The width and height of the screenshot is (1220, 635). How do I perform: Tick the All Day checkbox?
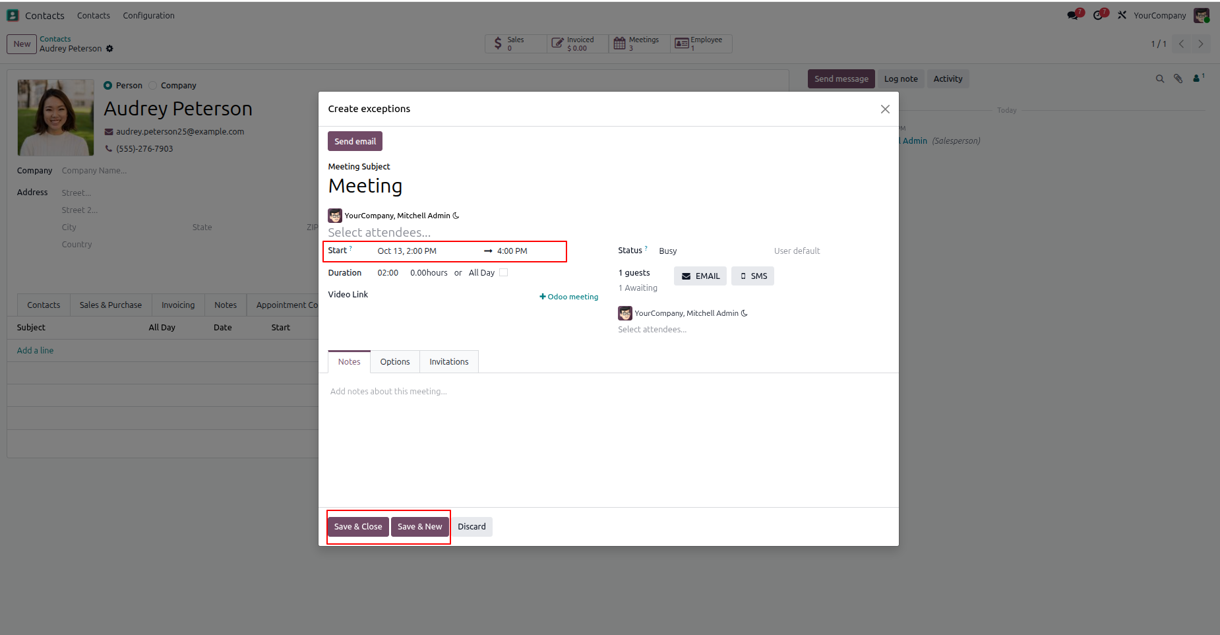pos(504,273)
